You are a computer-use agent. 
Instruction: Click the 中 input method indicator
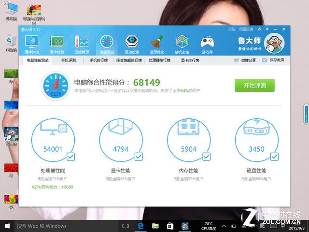pos(283,226)
